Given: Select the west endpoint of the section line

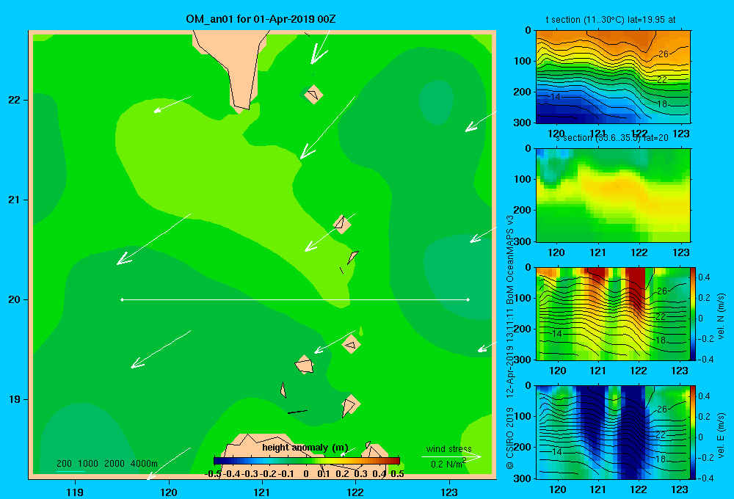Looking at the screenshot, I should (122, 299).
